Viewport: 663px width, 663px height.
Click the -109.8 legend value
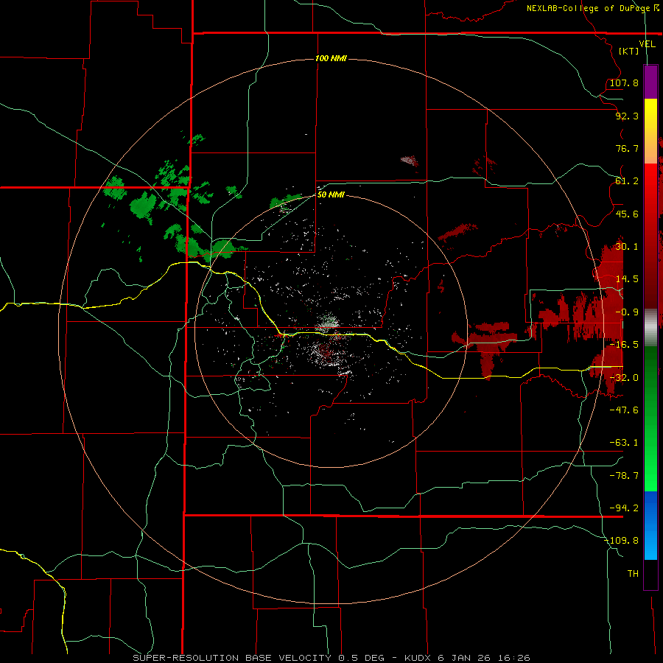pos(621,541)
